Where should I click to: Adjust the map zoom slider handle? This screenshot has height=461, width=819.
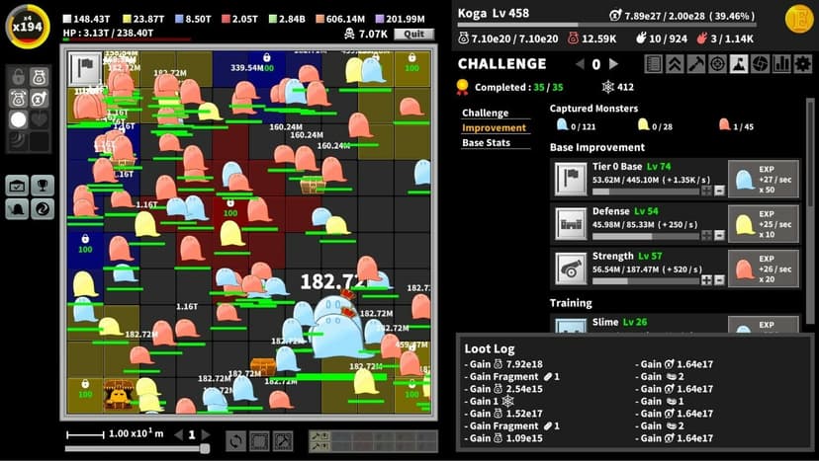pyautogui.click(x=206, y=448)
